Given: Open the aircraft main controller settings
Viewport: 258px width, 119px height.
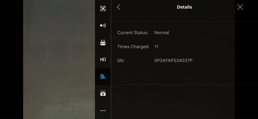Looking at the screenshot, I should pos(103,9).
